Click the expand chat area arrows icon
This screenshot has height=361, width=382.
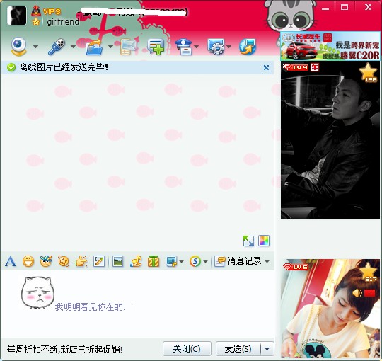(x=248, y=241)
